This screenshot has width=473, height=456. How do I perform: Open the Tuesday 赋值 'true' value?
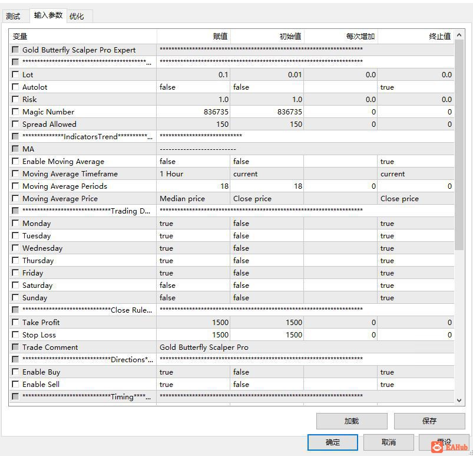tap(193, 236)
